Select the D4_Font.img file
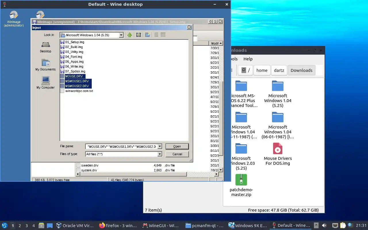 pyautogui.click(x=72, y=57)
